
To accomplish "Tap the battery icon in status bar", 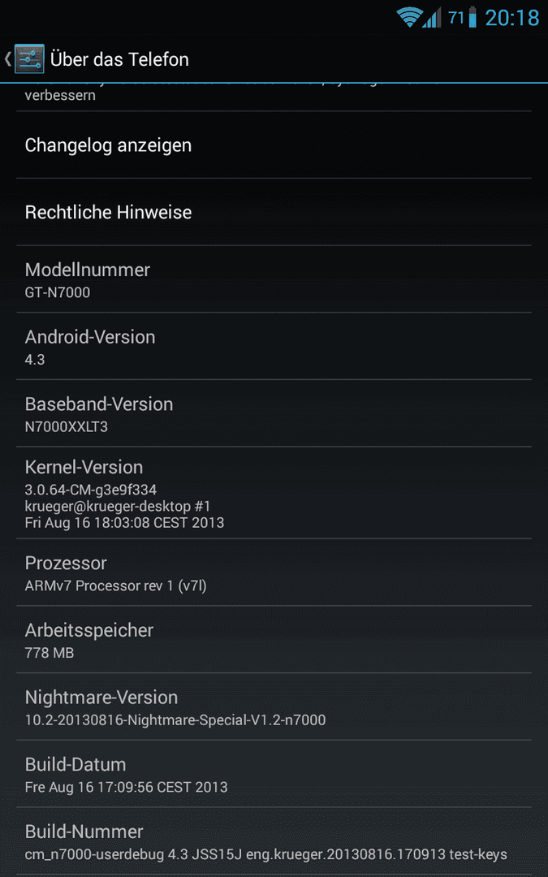I will (x=472, y=17).
